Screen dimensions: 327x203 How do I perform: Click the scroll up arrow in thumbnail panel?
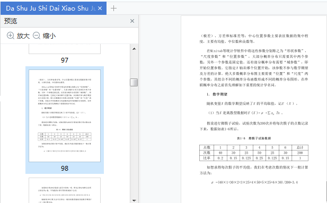(x=134, y=49)
